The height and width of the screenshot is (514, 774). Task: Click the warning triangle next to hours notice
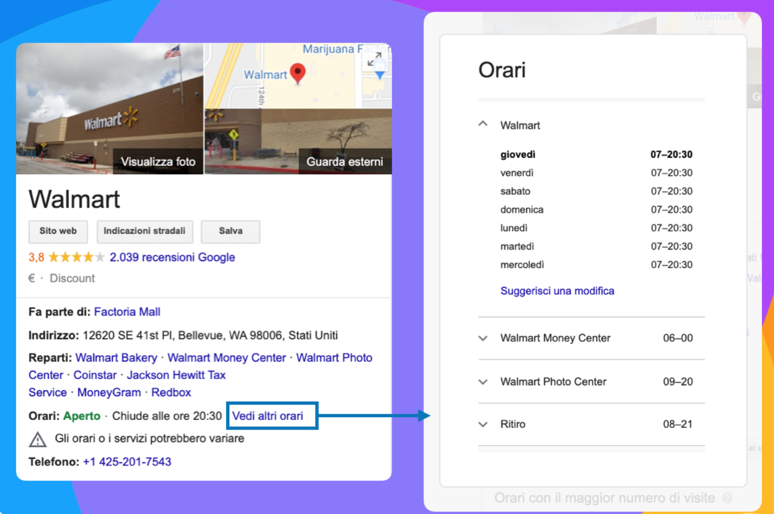tap(38, 439)
